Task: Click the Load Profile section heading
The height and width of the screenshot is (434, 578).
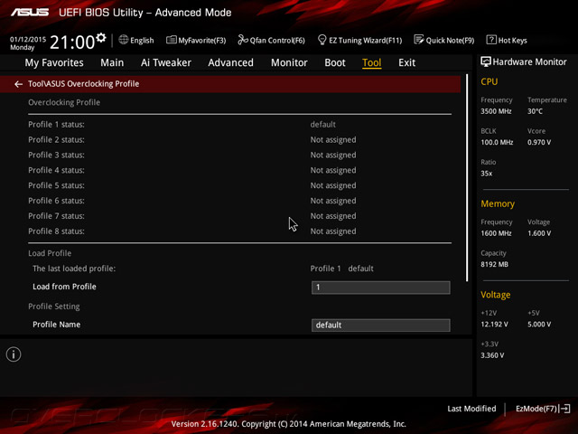Action: [50, 253]
